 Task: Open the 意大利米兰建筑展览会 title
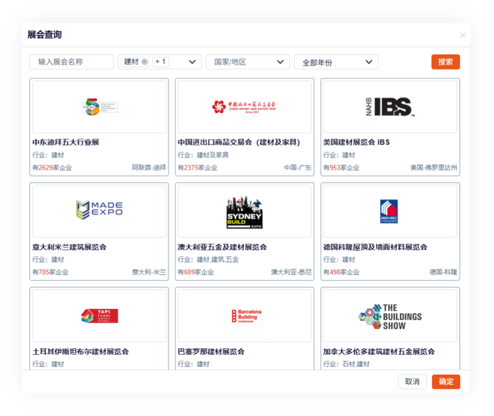coord(69,247)
